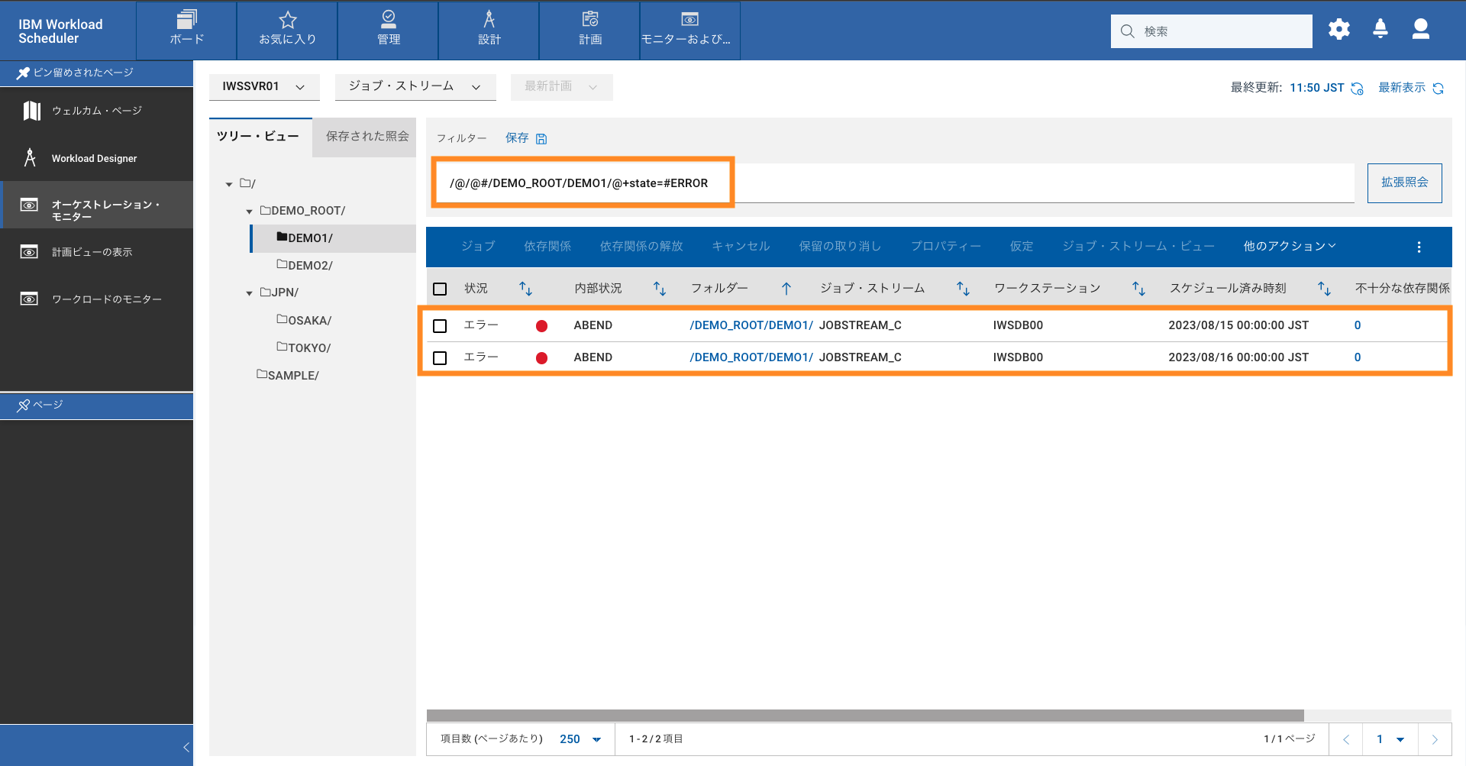This screenshot has height=766, width=1466.
Task: Sort by スケジュール済み時刻 column arrows
Action: pos(1324,289)
